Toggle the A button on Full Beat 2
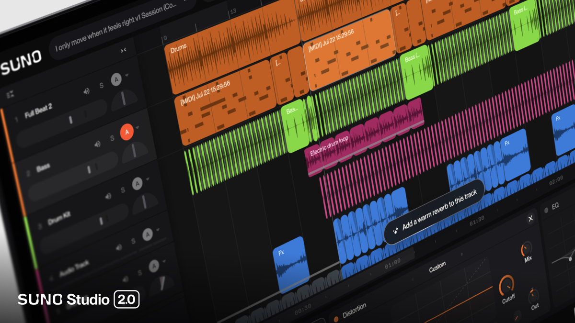Screen dimensions: 575x323 pos(116,80)
